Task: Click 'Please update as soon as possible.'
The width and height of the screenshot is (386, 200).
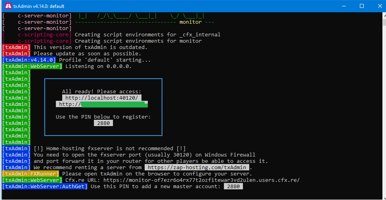Action: [88, 53]
